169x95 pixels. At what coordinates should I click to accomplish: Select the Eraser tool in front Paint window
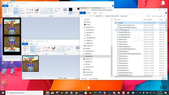[x=44, y=51]
